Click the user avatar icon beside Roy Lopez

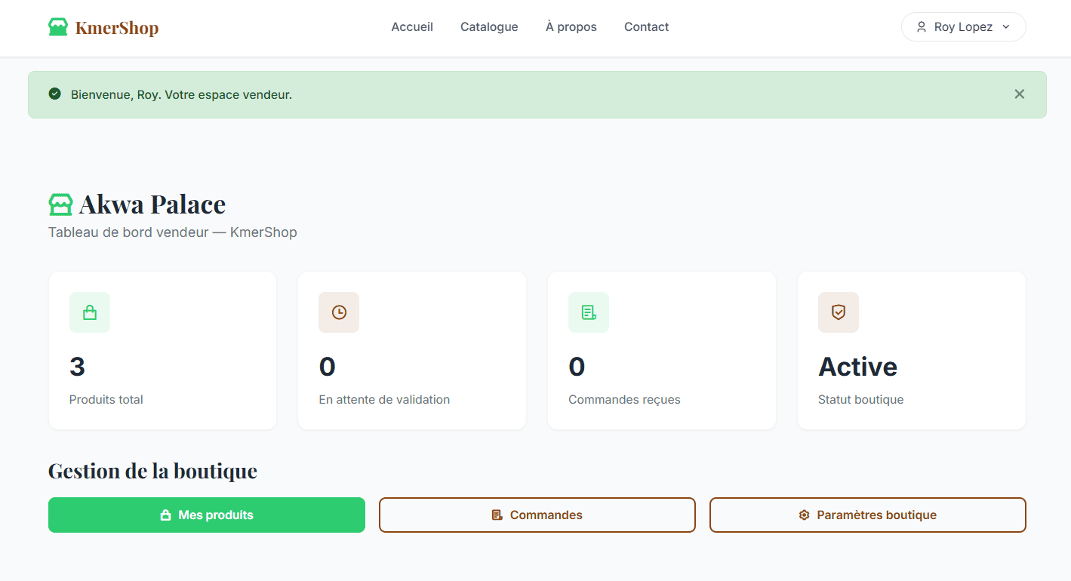coord(922,27)
